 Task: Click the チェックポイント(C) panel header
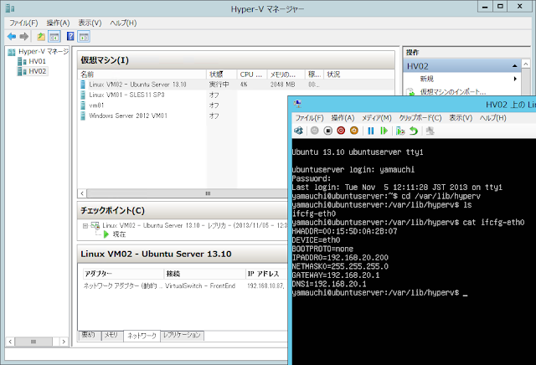[x=183, y=210]
